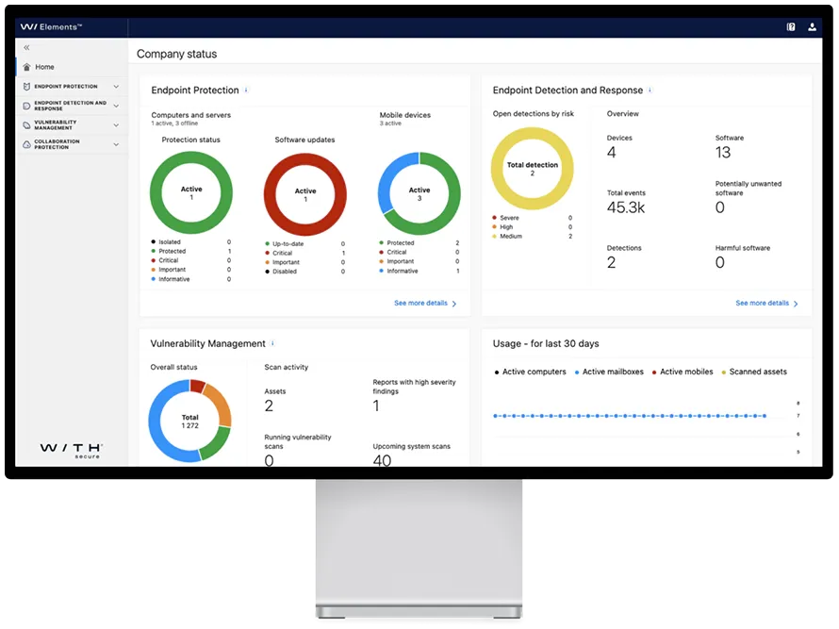Open Vulnerability Management in sidebar menu
The height and width of the screenshot is (629, 839).
[56, 124]
